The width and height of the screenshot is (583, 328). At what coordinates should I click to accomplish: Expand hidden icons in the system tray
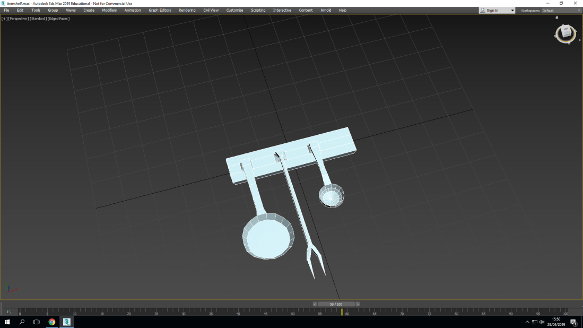tap(528, 322)
